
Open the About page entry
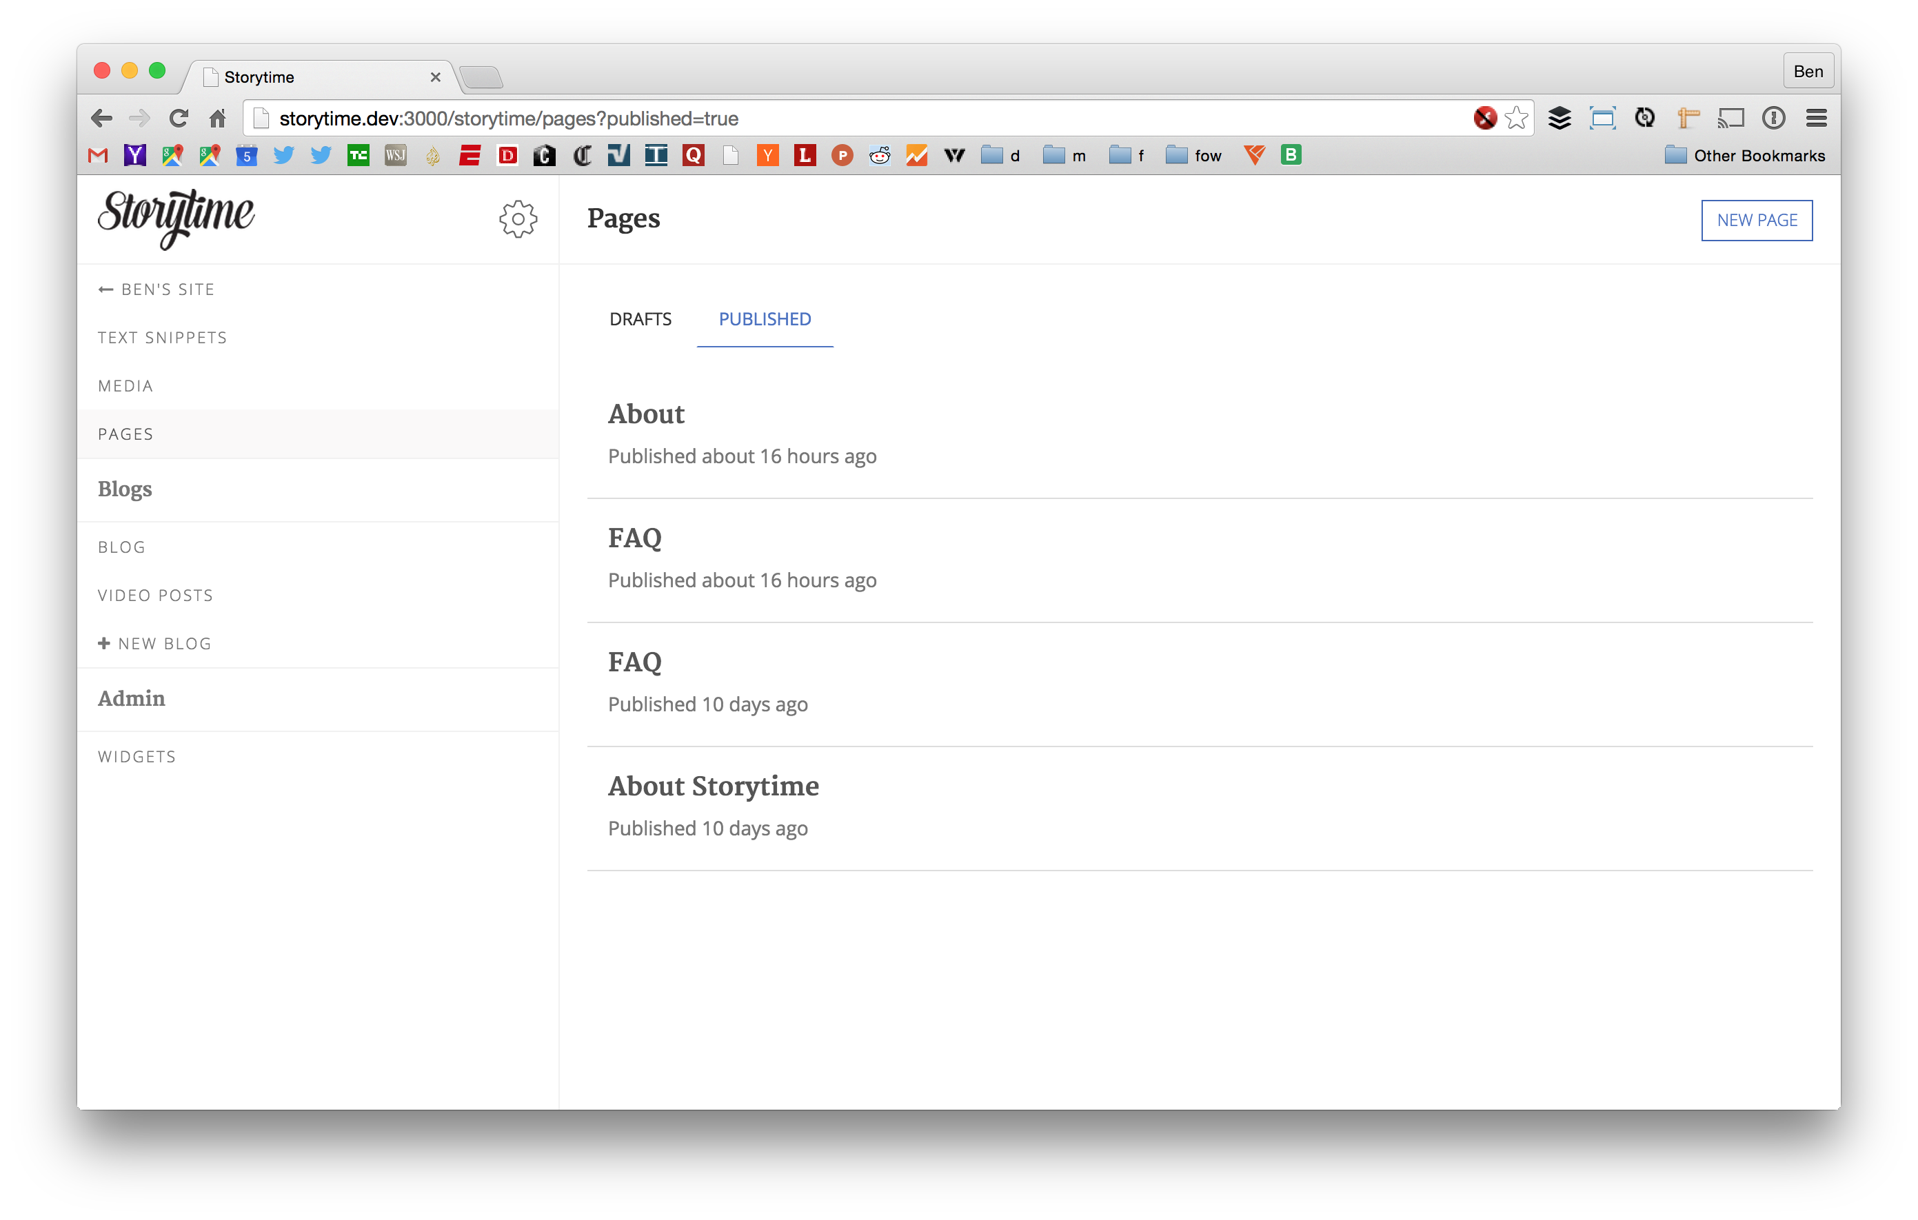click(x=645, y=414)
